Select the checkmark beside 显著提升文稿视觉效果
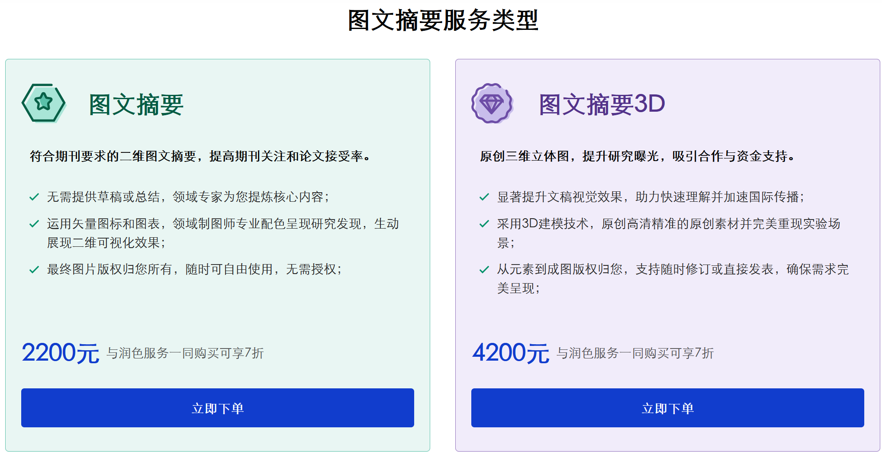Viewport: 882px width, 452px height. coord(484,197)
